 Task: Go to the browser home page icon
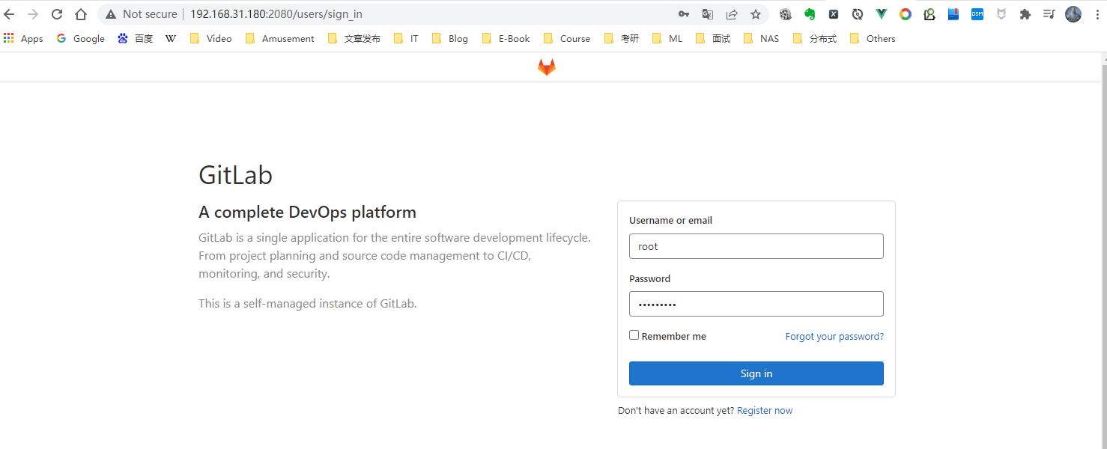(81, 14)
